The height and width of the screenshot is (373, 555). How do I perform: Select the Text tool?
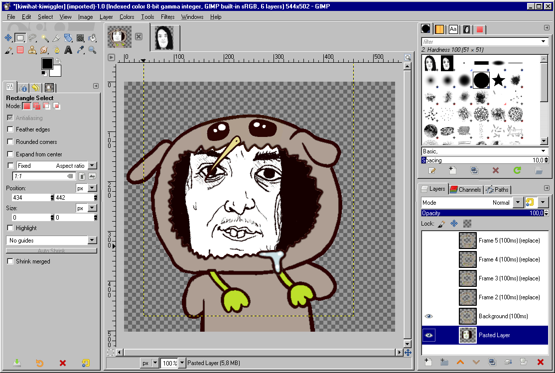(x=68, y=50)
